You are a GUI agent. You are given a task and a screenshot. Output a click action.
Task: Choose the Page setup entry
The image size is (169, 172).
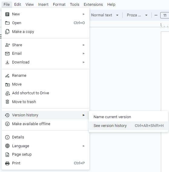[45, 154]
